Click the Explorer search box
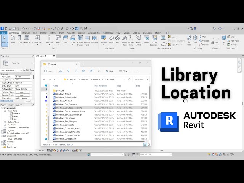This screenshot has height=183, width=244. (x=141, y=79)
